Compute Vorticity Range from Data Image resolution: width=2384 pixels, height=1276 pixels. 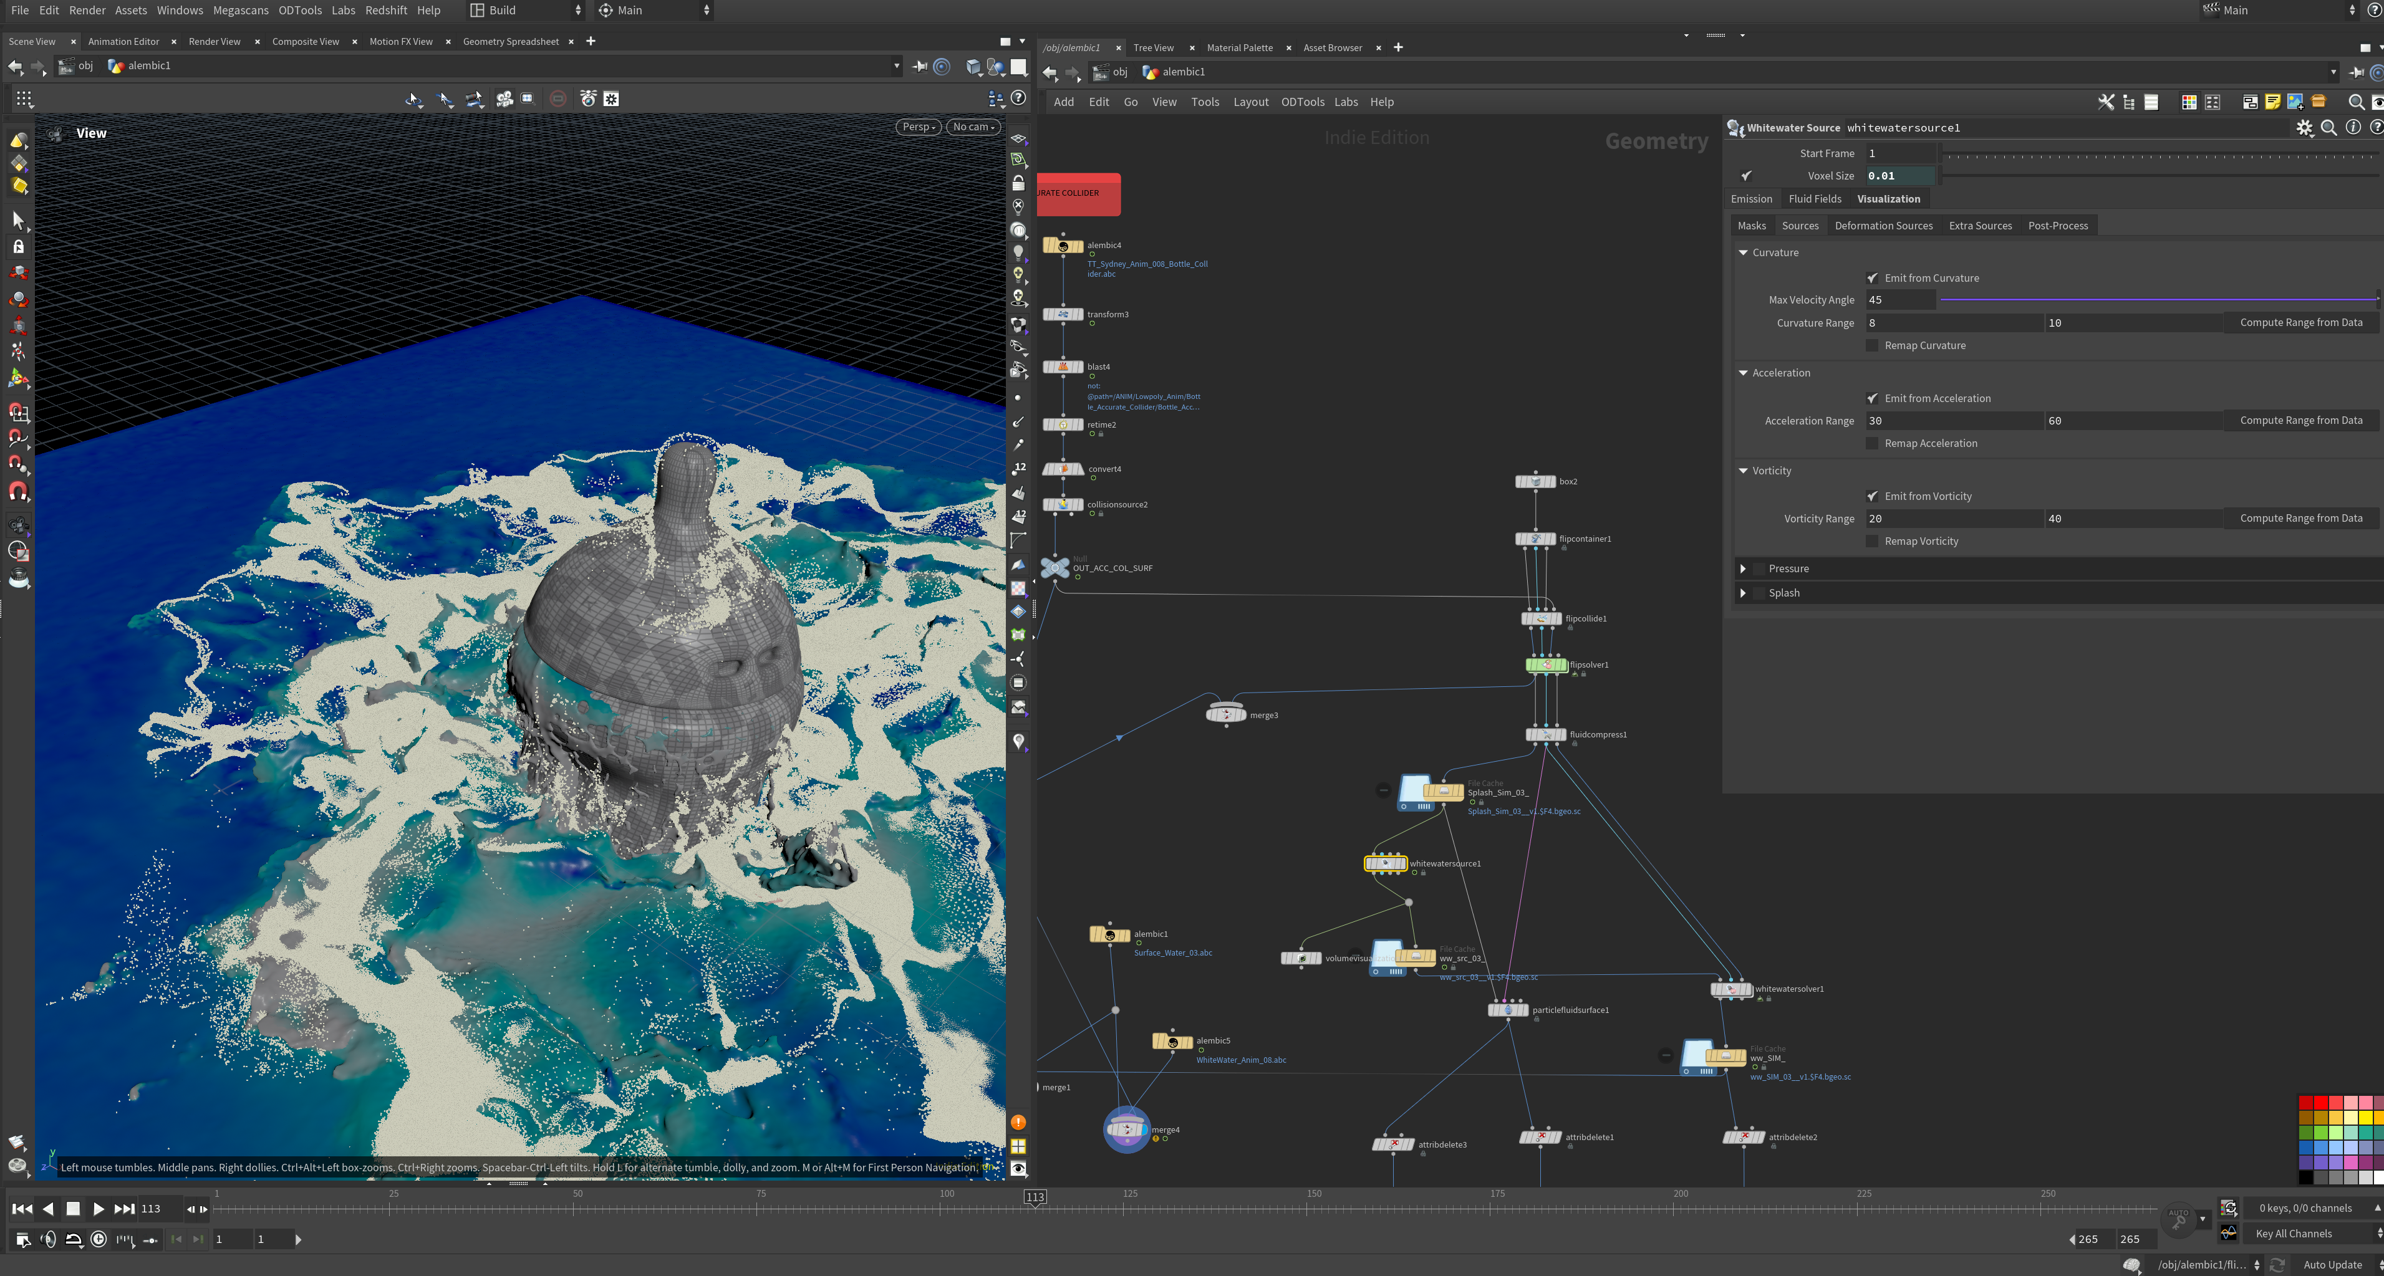[2300, 518]
